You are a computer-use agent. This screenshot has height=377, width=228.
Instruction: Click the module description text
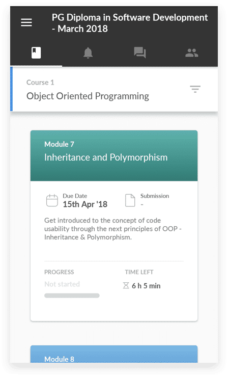tap(112, 229)
